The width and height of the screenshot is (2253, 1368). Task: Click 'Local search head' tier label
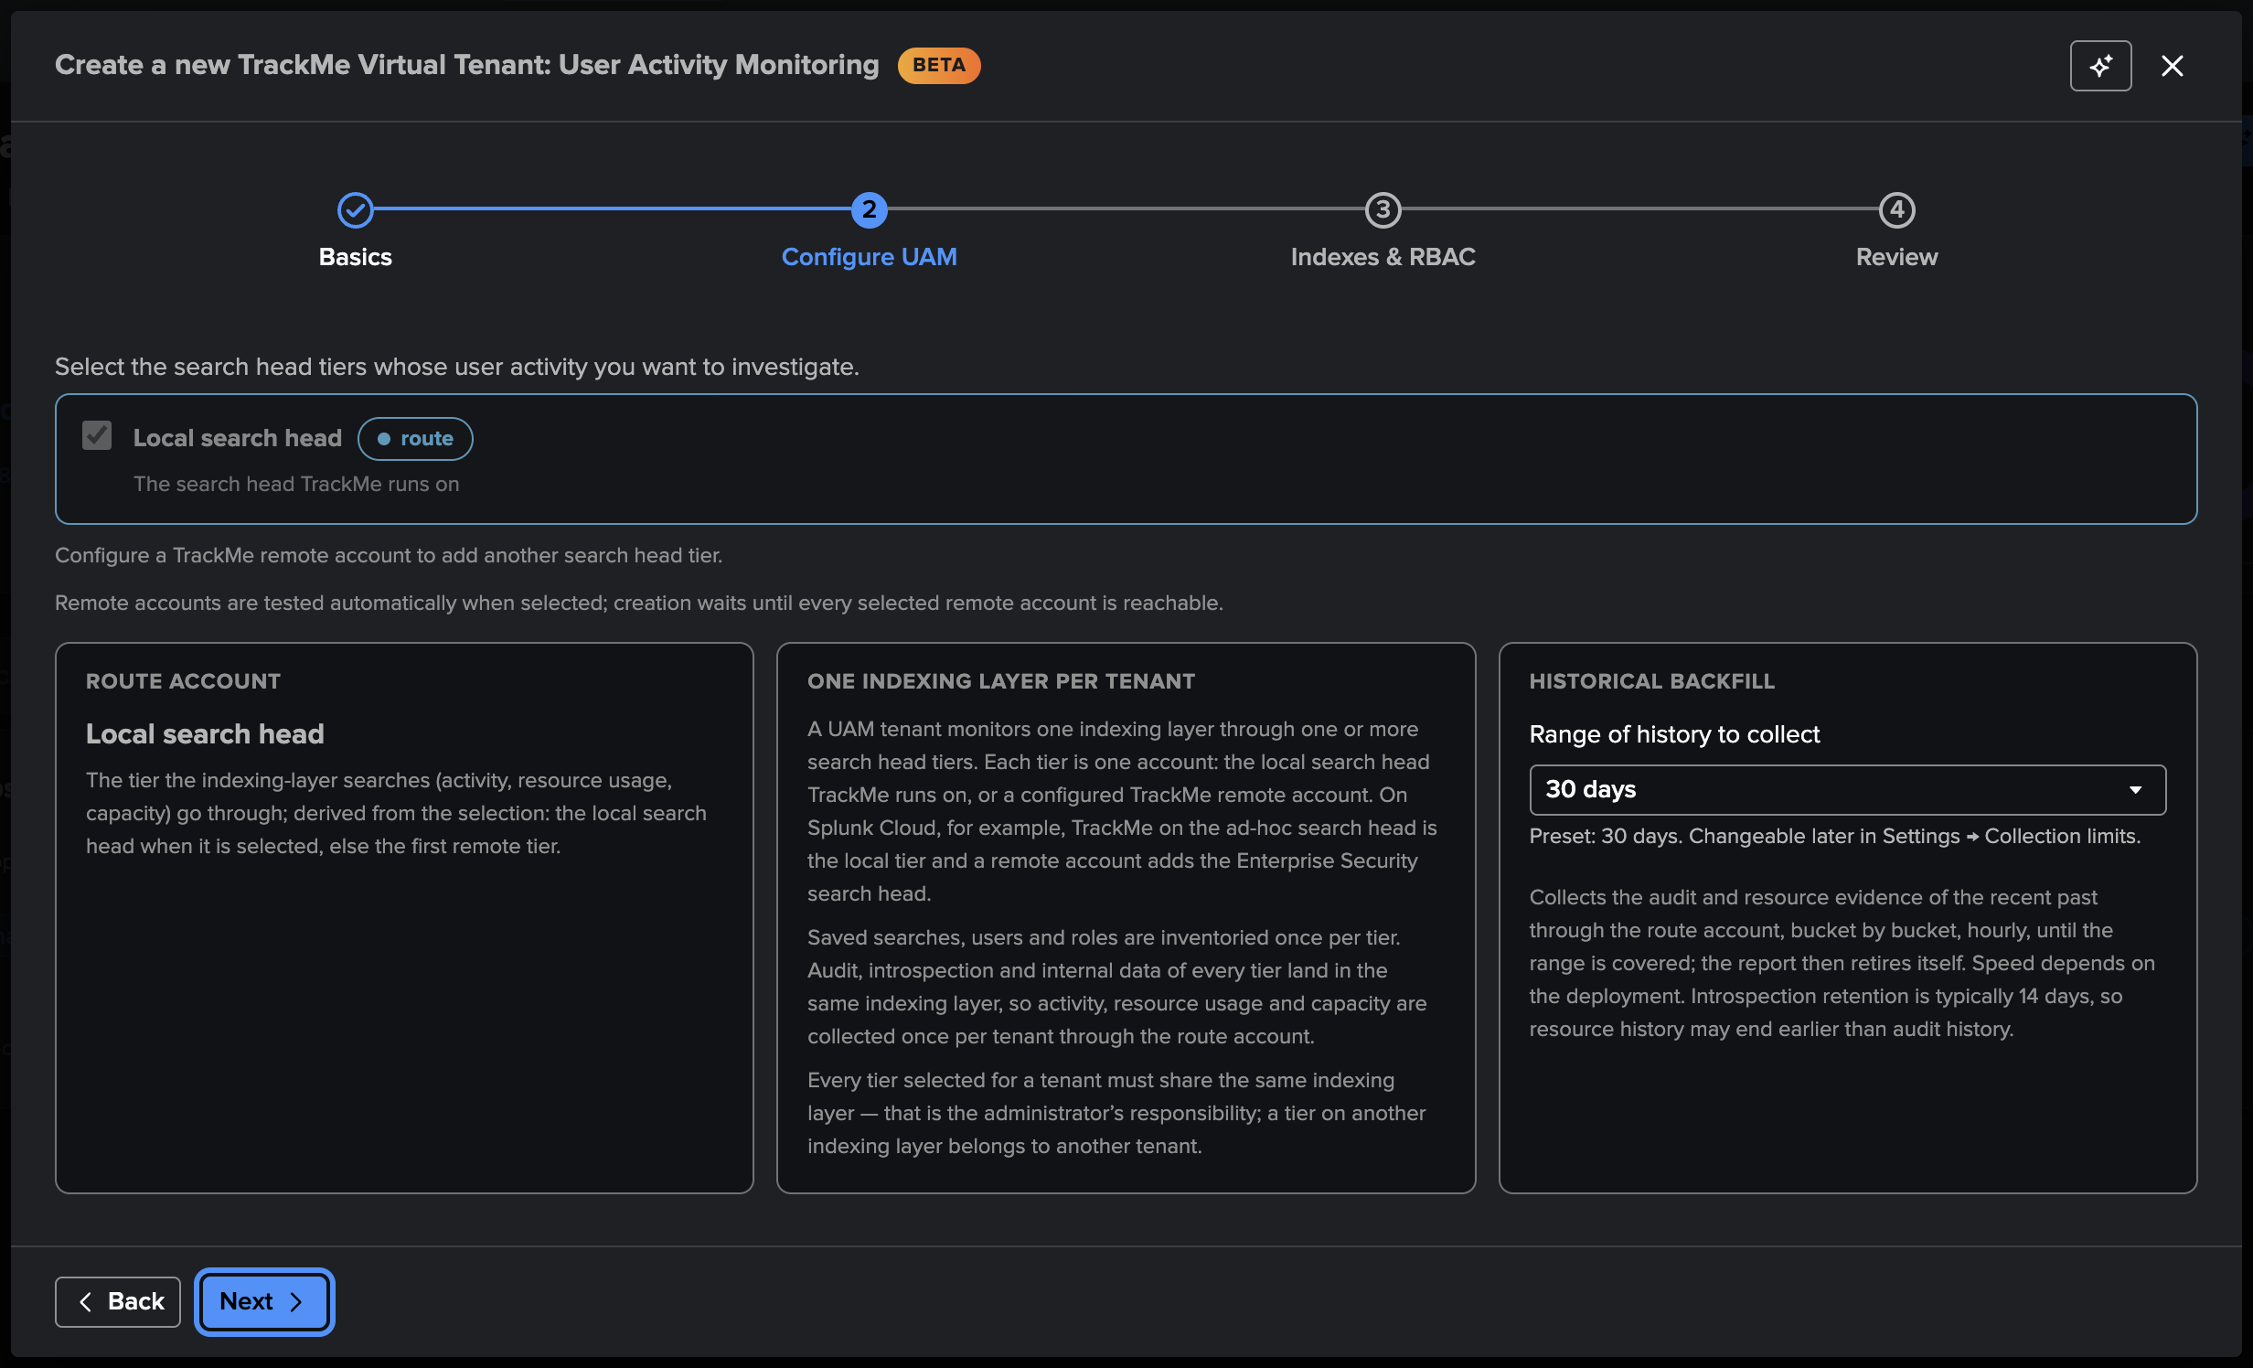click(238, 438)
